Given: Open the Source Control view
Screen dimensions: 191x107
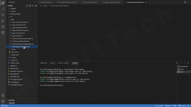Looking at the screenshot, I should [x=3, y=15].
